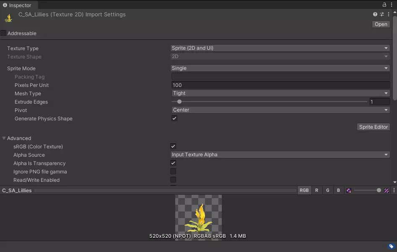Enable the Addressable checkbox
397x252 pixels.
(3, 33)
